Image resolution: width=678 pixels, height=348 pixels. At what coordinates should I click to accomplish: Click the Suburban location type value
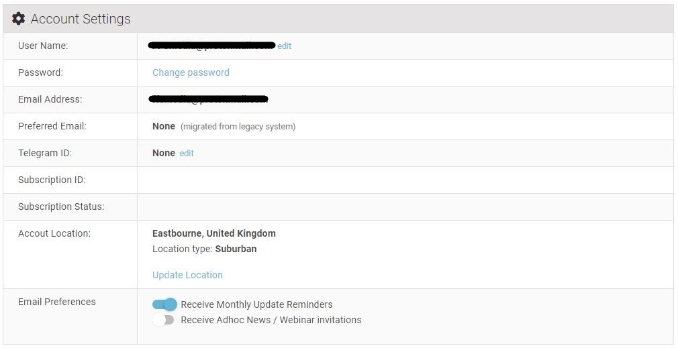pyautogui.click(x=236, y=249)
